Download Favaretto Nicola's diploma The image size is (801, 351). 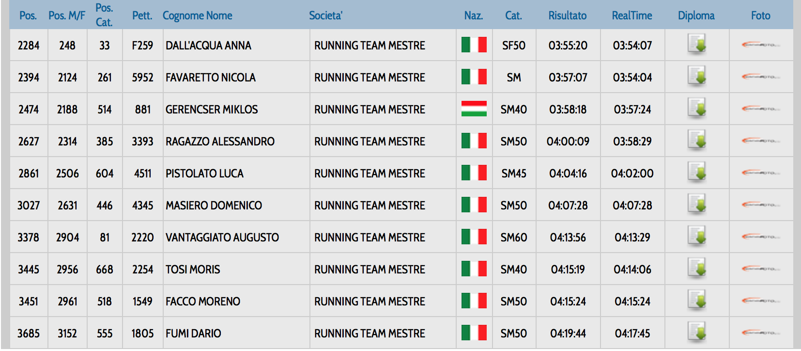coord(696,77)
